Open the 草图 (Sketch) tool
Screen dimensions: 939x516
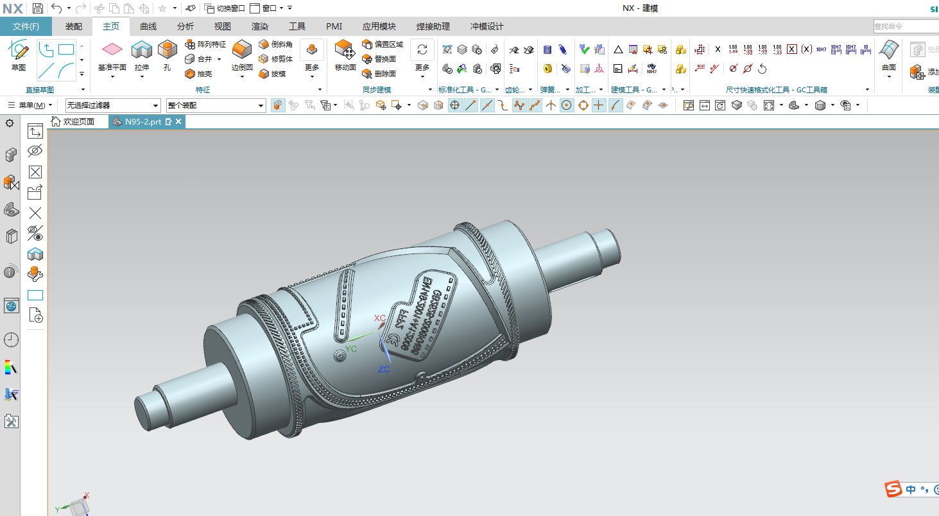pos(19,56)
